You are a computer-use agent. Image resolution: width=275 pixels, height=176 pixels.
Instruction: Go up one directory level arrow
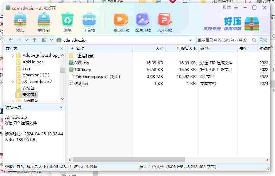click(x=34, y=40)
